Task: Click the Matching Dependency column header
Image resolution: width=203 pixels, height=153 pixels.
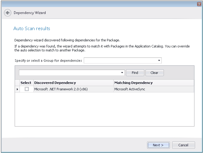Action: point(153,83)
